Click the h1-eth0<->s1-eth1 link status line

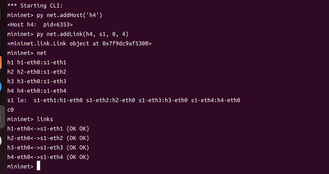[48, 129]
